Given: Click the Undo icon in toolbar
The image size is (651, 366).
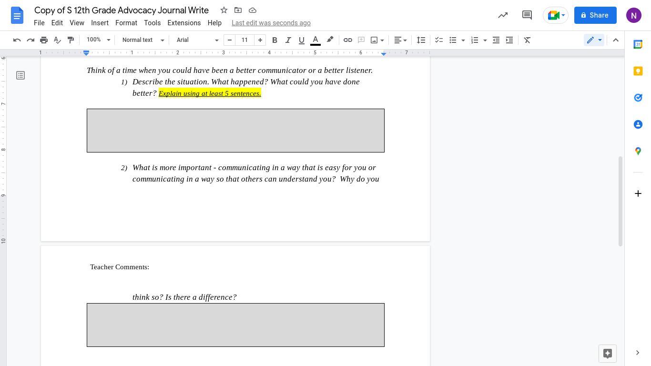Looking at the screenshot, I should (x=17, y=40).
